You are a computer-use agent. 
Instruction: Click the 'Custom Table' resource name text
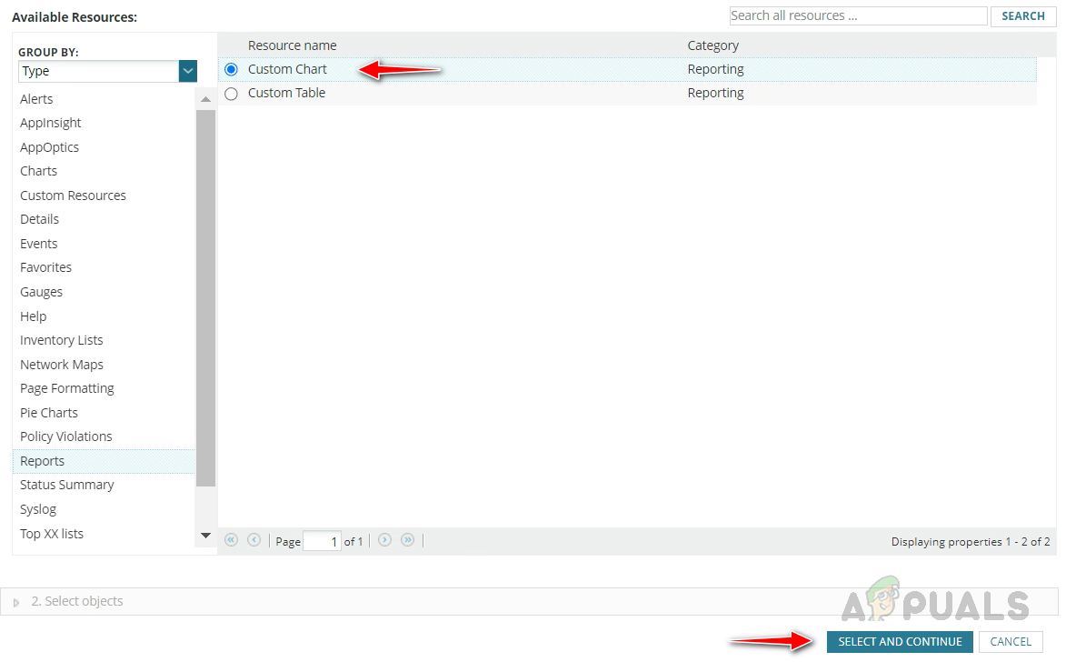287,94
